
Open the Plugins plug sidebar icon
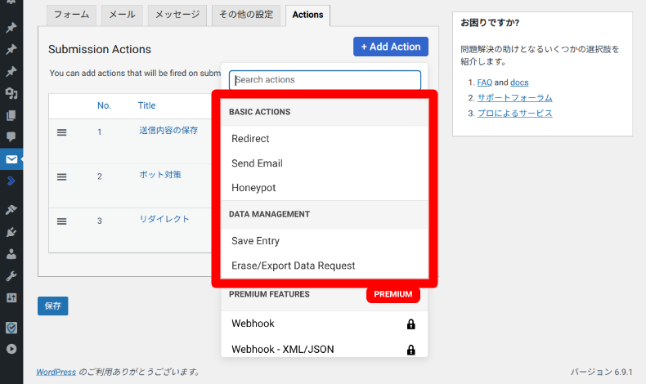(x=11, y=232)
